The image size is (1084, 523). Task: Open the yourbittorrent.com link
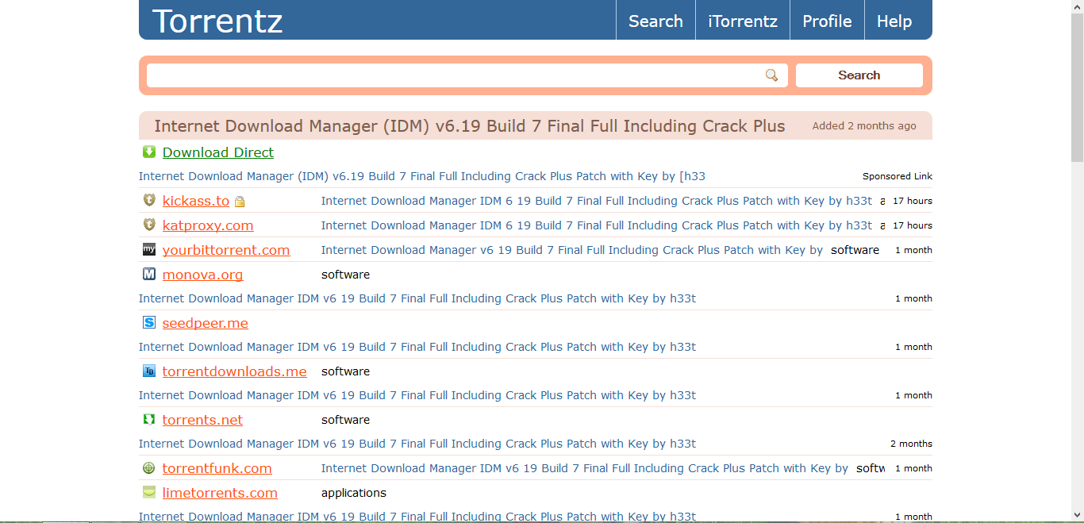[226, 250]
